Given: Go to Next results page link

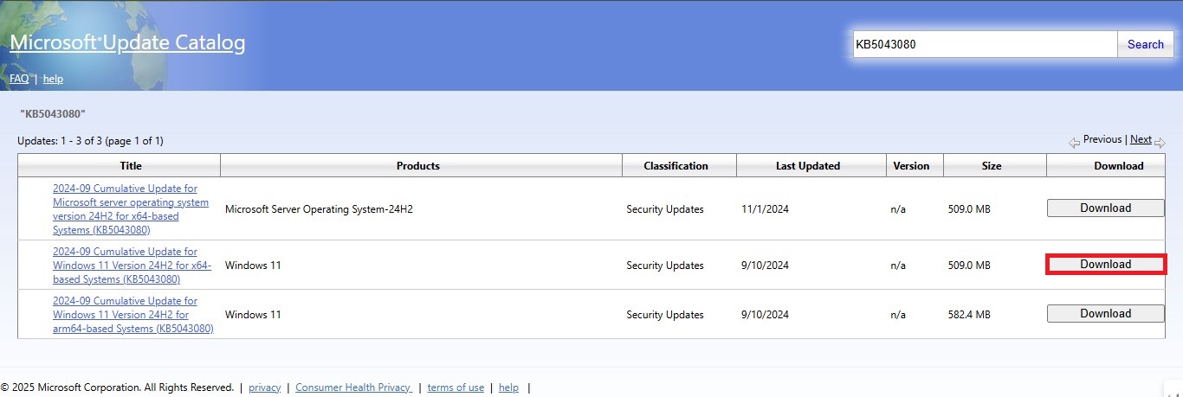Looking at the screenshot, I should [x=1141, y=139].
